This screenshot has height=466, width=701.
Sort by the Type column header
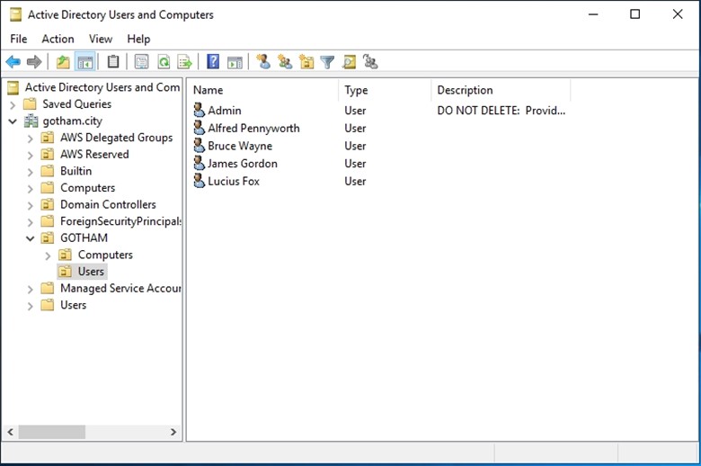[x=385, y=90]
